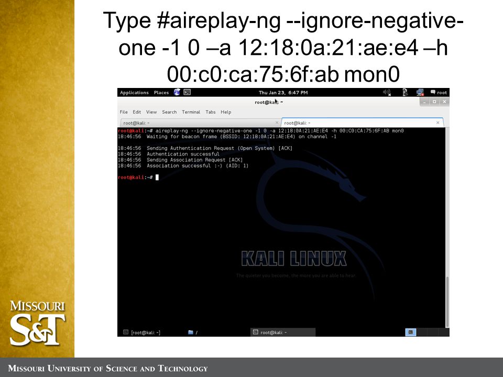Minimize the terminal window
Screen dimensions: 503x377
(x=425, y=102)
